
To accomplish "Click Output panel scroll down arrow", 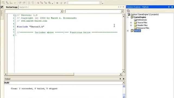I will pos(124,97).
